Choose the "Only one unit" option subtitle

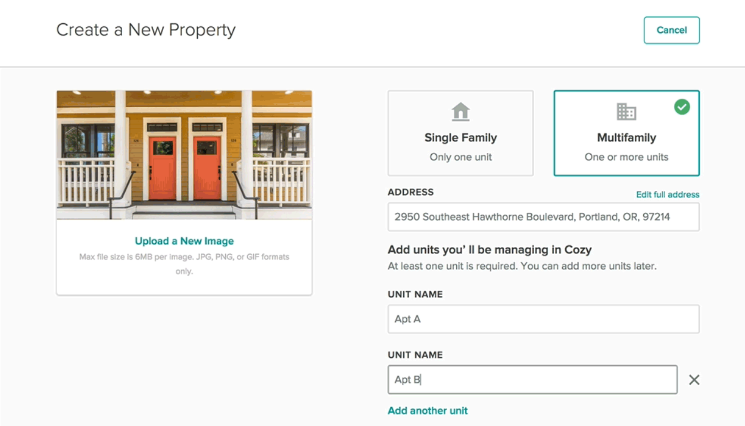(x=461, y=157)
